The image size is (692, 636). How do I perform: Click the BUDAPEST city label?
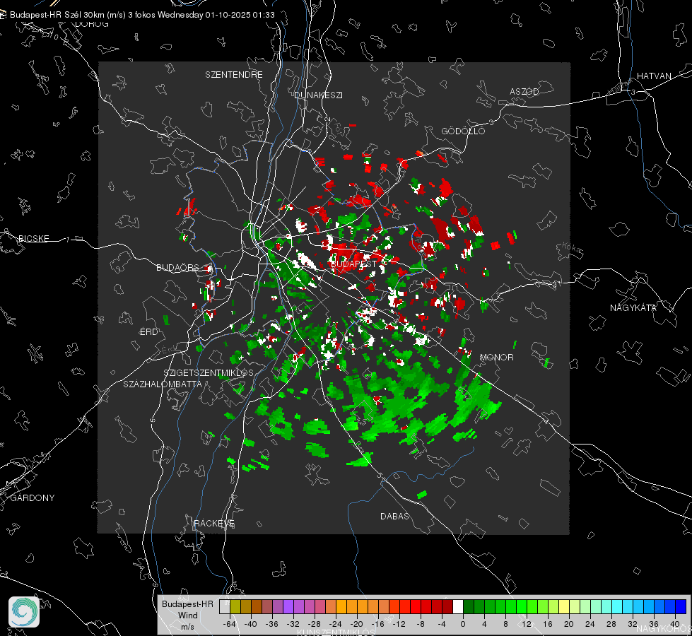pos(353,264)
